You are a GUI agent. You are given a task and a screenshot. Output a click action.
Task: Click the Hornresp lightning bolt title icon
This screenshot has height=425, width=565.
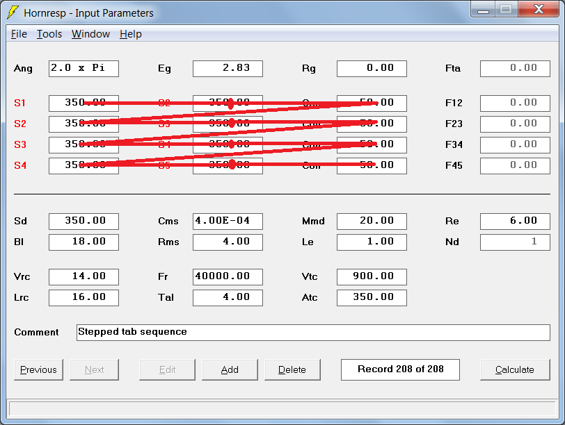click(13, 12)
